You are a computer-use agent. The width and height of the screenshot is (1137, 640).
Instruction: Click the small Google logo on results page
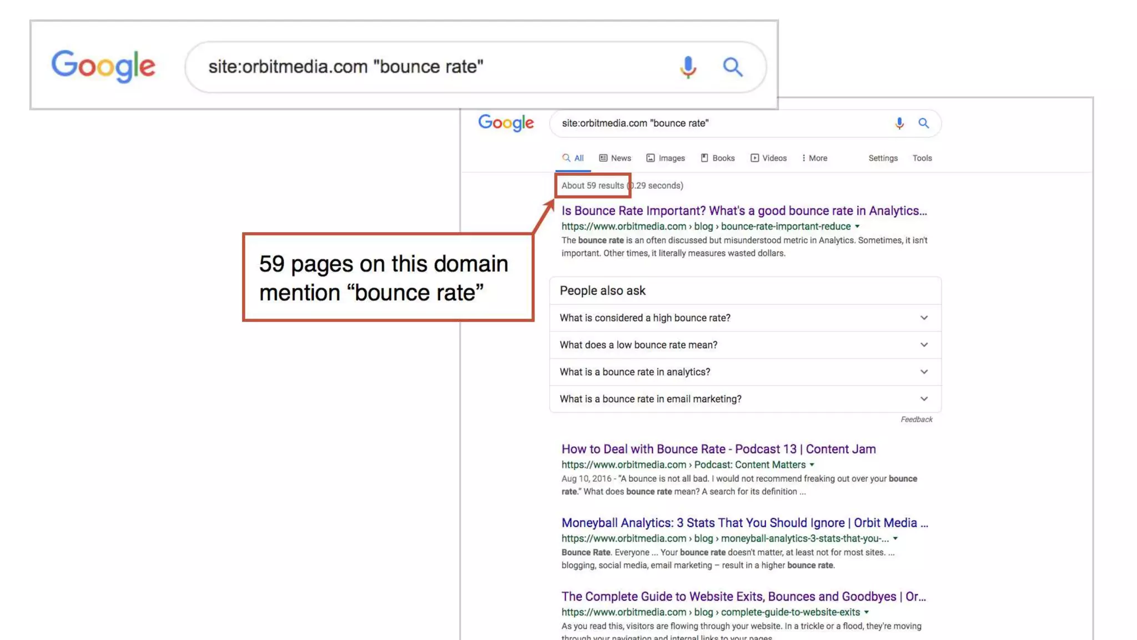tap(506, 123)
